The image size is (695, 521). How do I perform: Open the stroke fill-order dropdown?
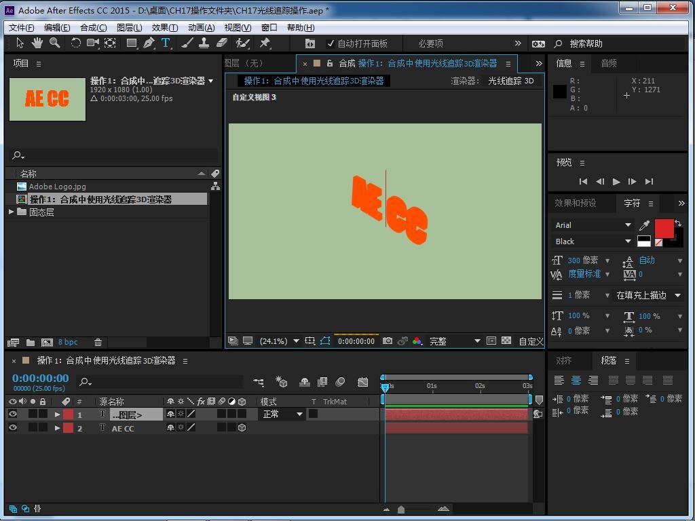pos(648,295)
